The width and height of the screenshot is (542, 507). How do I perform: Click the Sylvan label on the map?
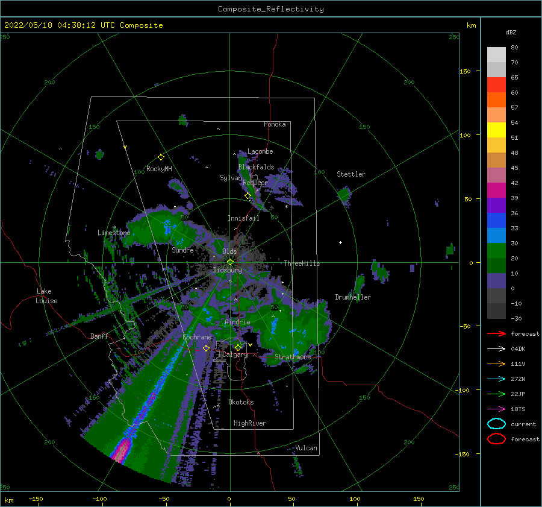pos(231,178)
